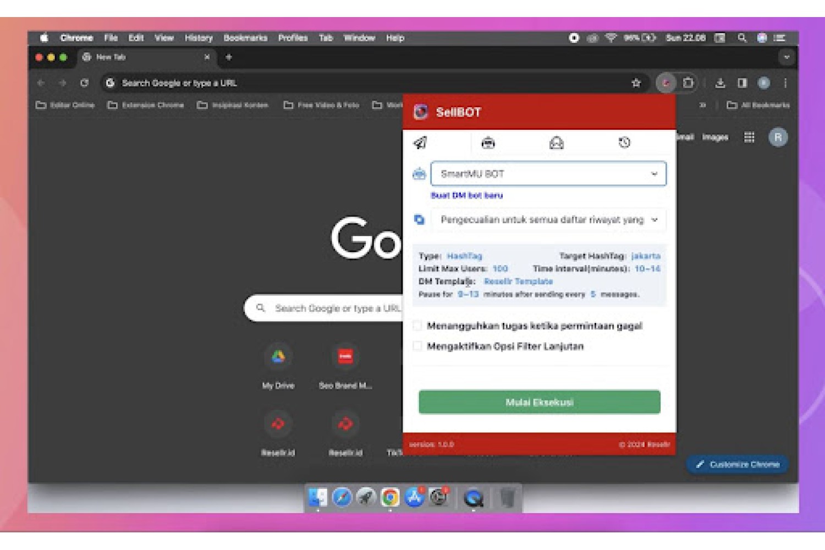Open the Extension Chrome bookmark folder
The height and width of the screenshot is (550, 825).
pos(145,105)
